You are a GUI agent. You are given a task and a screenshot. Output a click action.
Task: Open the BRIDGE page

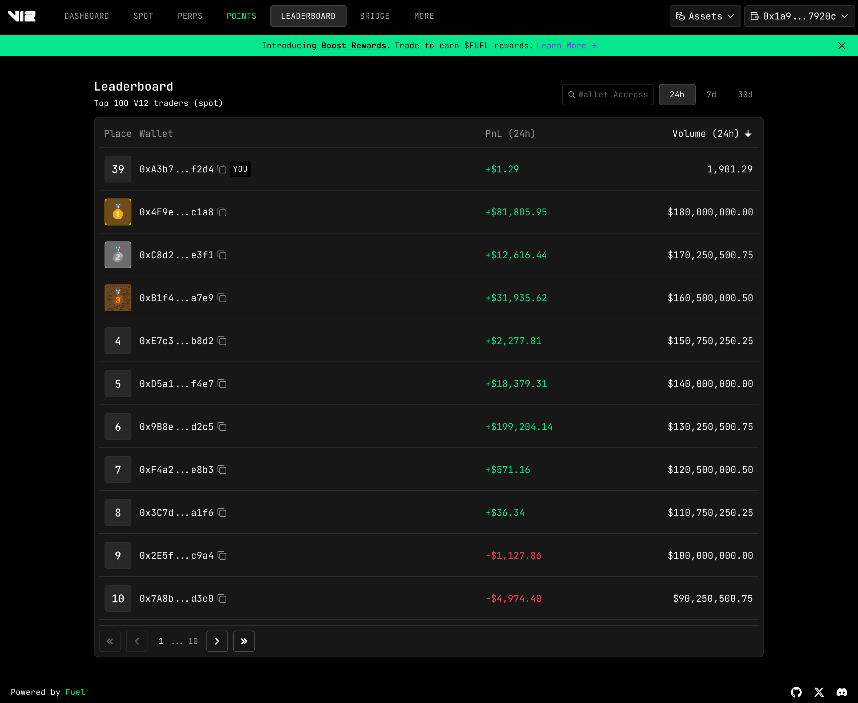[x=375, y=16]
